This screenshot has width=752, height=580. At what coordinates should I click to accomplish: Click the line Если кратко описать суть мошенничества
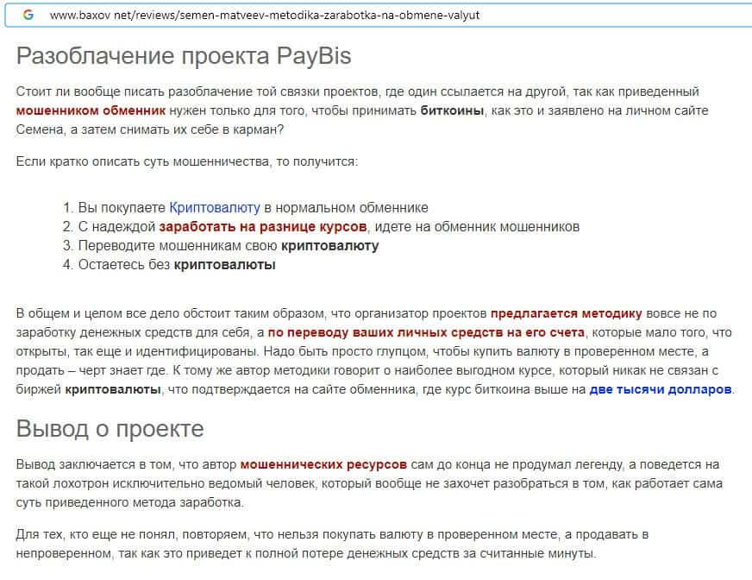click(x=187, y=161)
